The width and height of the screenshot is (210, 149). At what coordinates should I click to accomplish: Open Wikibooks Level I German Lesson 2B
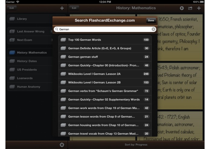point(105,82)
